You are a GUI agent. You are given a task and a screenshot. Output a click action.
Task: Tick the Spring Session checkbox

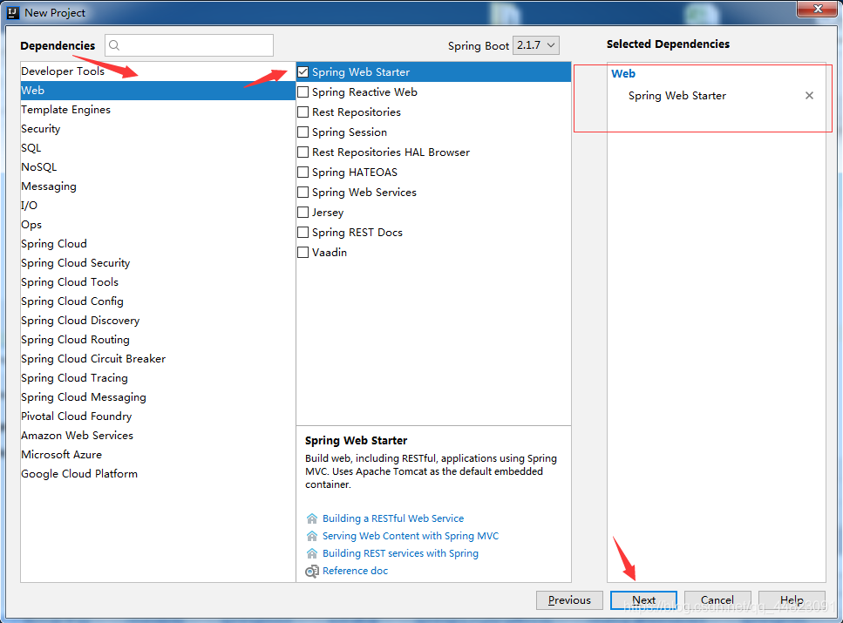click(x=303, y=132)
